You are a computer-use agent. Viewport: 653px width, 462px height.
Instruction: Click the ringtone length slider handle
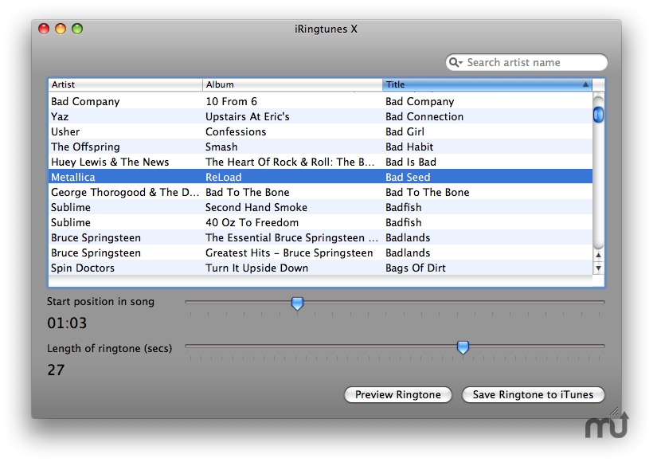pos(463,346)
